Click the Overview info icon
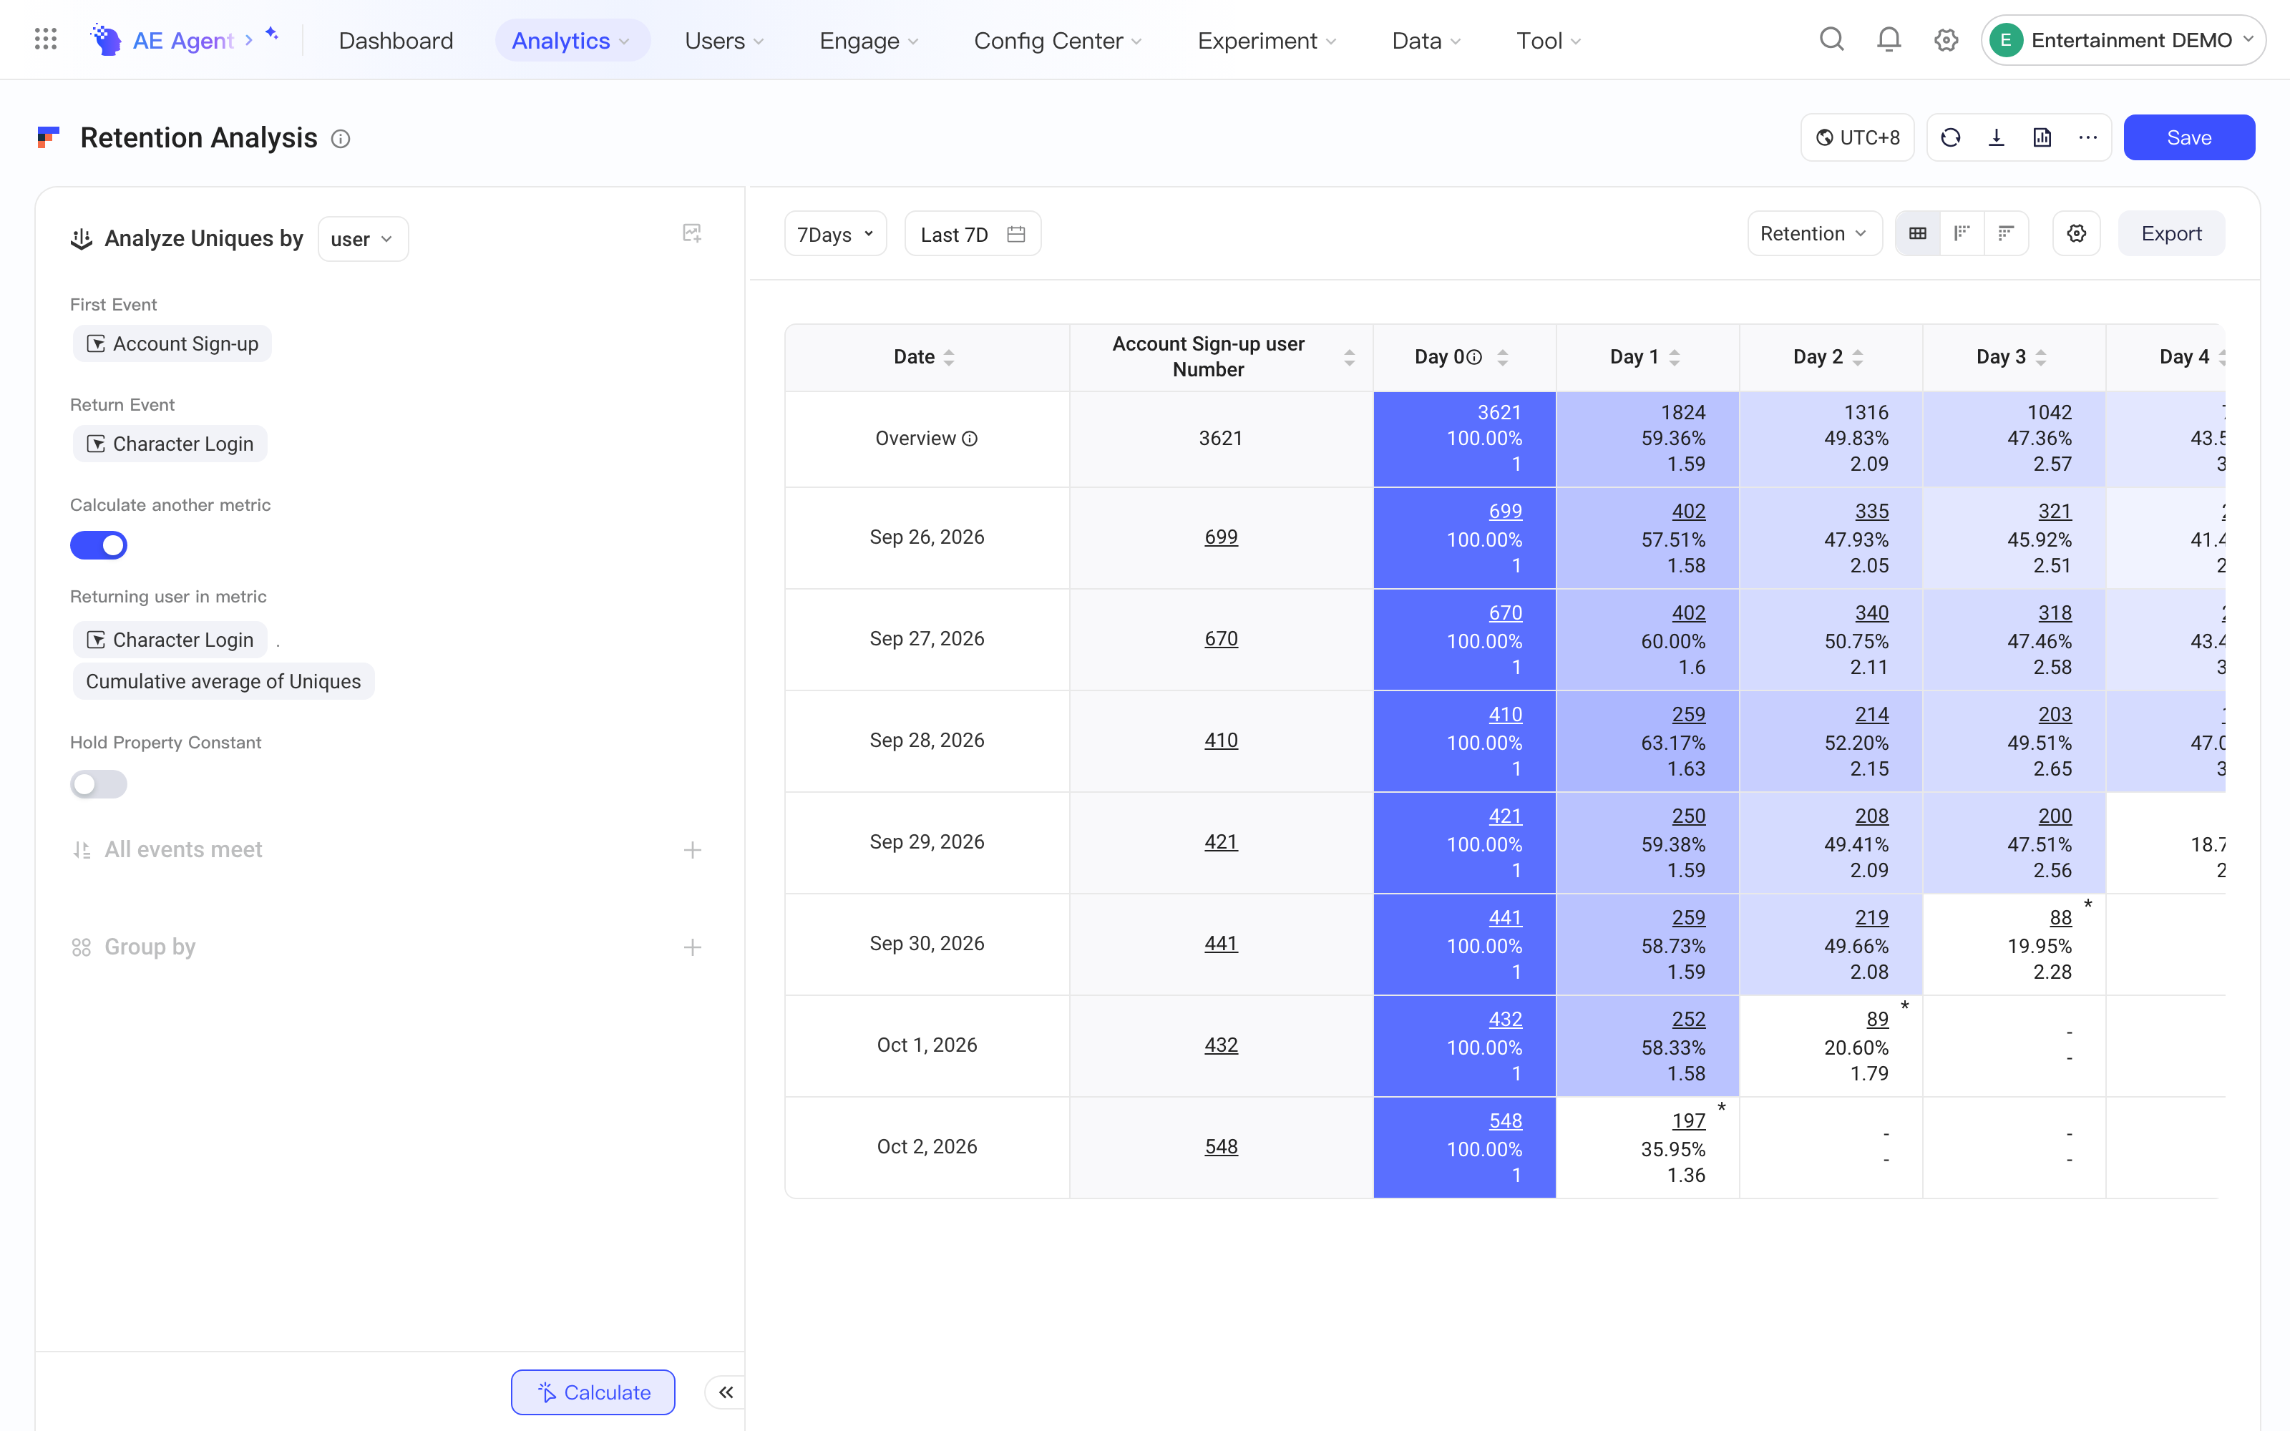The image size is (2290, 1431). (970, 439)
